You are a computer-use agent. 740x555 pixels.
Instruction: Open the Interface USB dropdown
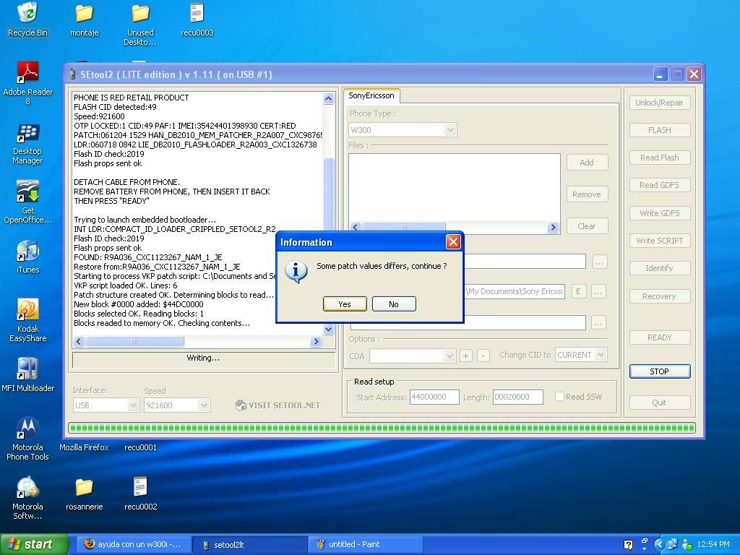click(x=133, y=405)
